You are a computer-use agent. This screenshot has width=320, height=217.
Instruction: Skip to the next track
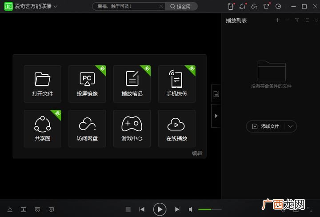(178, 209)
